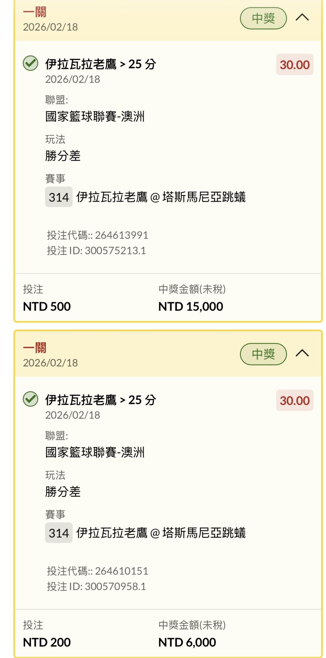Click the green checkmark icon in the NTD 200 bet
The width and height of the screenshot is (326, 658).
point(30,399)
